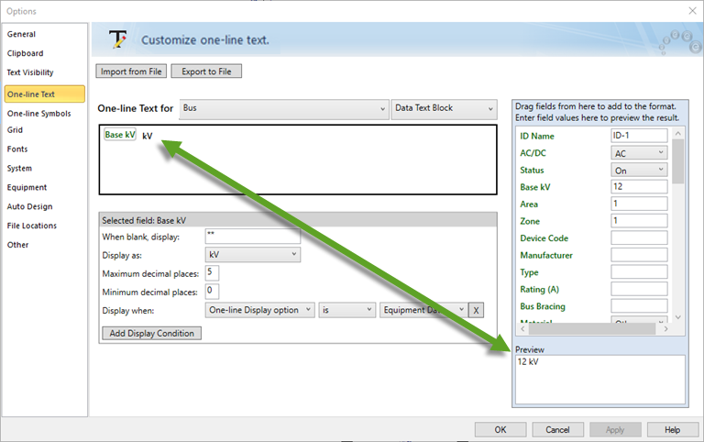Open the AC/DC value dropdown
704x442 pixels.
pyautogui.click(x=639, y=153)
